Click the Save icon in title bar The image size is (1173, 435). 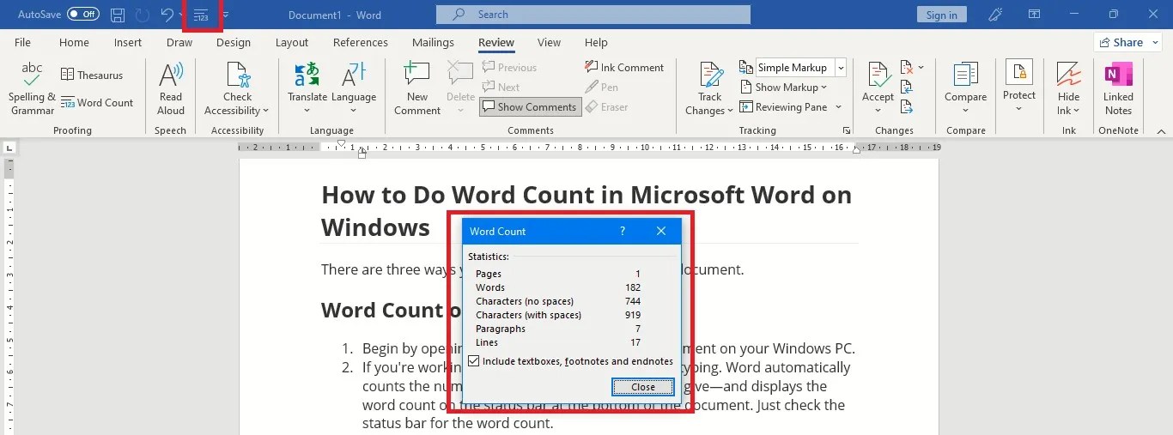pos(118,15)
